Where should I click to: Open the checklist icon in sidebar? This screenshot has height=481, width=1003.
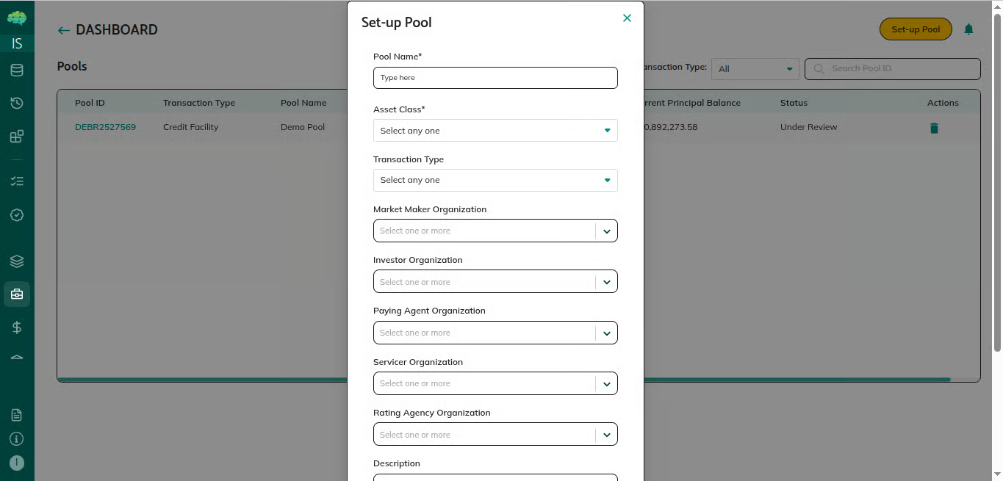pyautogui.click(x=17, y=181)
